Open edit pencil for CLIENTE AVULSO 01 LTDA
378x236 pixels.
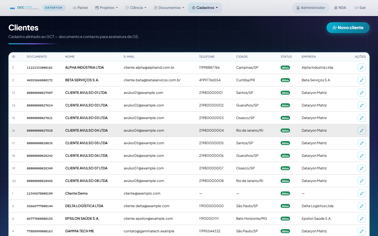pos(361,93)
